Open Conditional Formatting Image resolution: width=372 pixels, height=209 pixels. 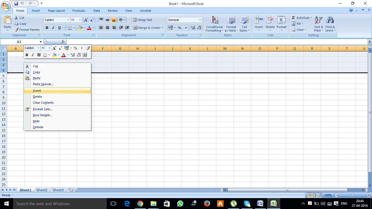pyautogui.click(x=214, y=24)
